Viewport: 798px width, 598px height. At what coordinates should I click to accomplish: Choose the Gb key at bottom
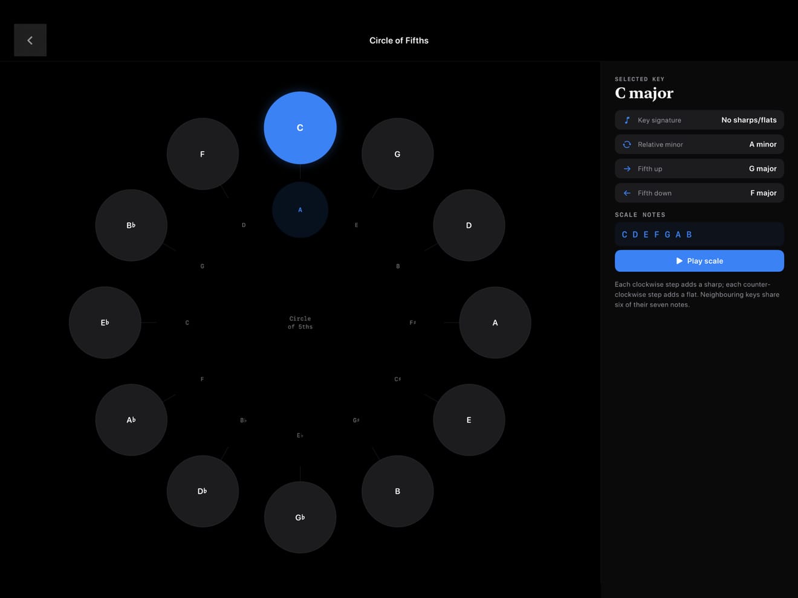(300, 517)
